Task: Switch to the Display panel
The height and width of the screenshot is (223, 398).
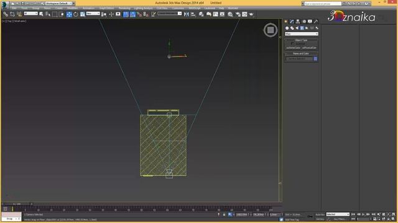Action: point(310,22)
